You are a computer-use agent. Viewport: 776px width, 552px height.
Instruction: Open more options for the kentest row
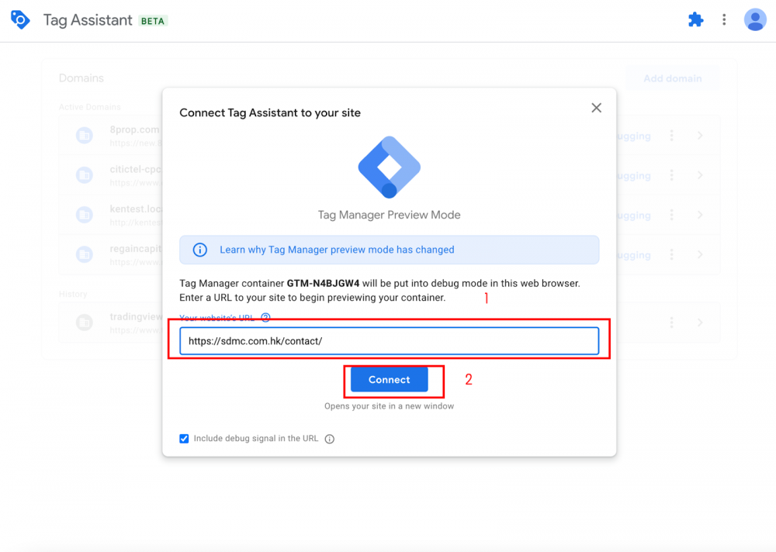671,215
